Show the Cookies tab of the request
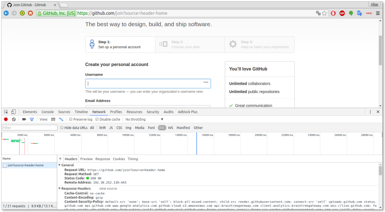The height and width of the screenshot is (212, 385). coord(119,159)
